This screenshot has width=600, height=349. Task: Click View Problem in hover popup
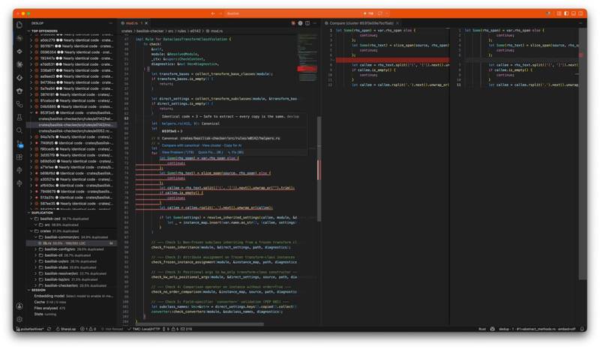pyautogui.click(x=178, y=152)
